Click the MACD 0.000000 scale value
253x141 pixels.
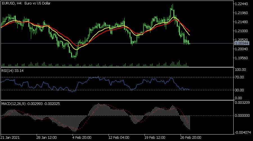pyautogui.click(x=242, y=116)
